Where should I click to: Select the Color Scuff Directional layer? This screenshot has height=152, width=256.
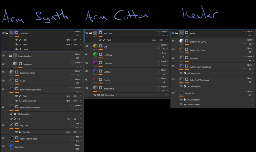point(213,80)
